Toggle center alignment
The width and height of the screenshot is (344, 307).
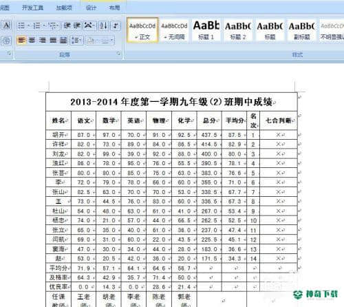(x=32, y=41)
